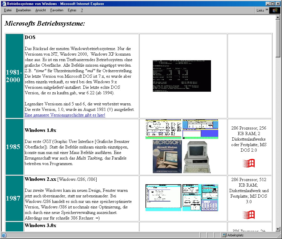Click the 'Windows 1.0x' heading

40,130
